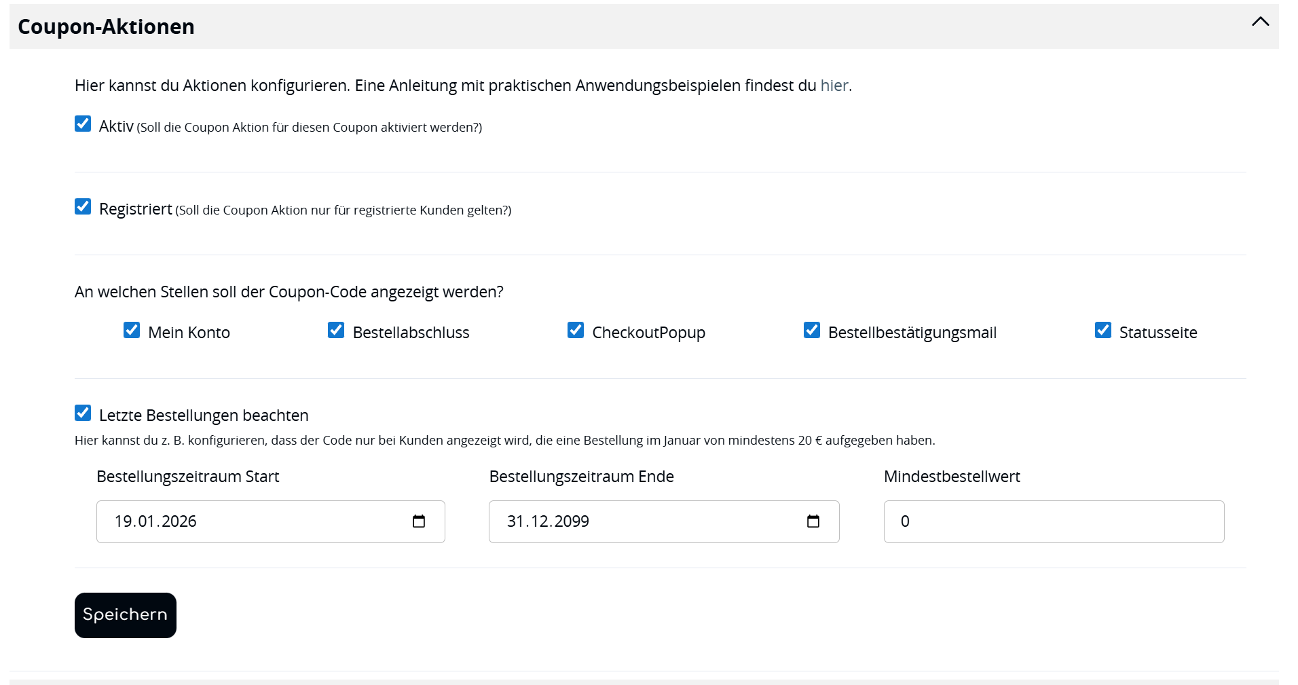Click the Mein Konto label
Viewport: 1298px width, 685px height.
coord(189,333)
